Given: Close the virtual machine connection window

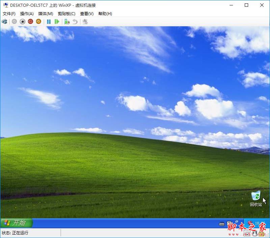Looking at the screenshot, I should click(x=262, y=5).
